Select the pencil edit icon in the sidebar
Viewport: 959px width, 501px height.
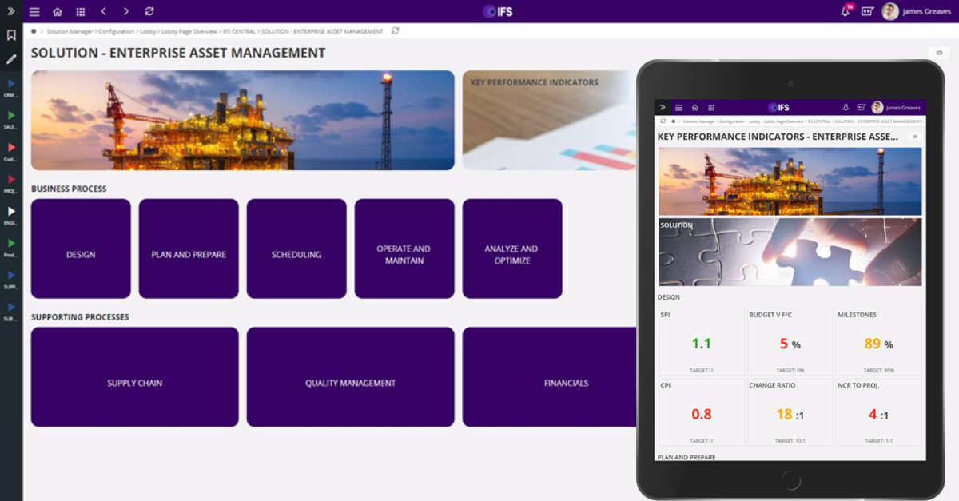coord(10,59)
